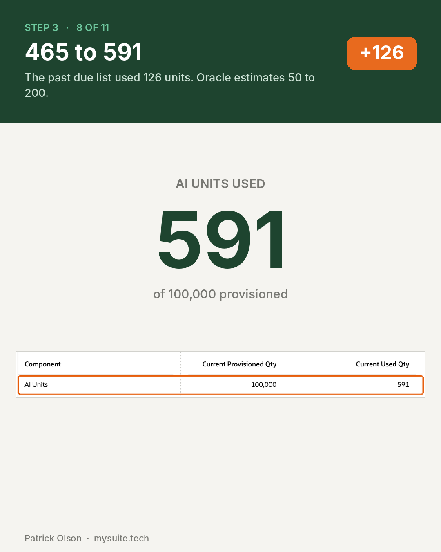Click the orange +126 badge
This screenshot has height=552, width=441.
[382, 53]
